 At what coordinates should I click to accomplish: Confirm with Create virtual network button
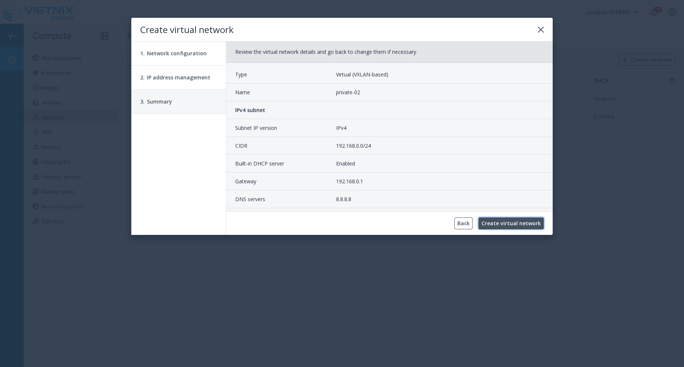pos(511,223)
